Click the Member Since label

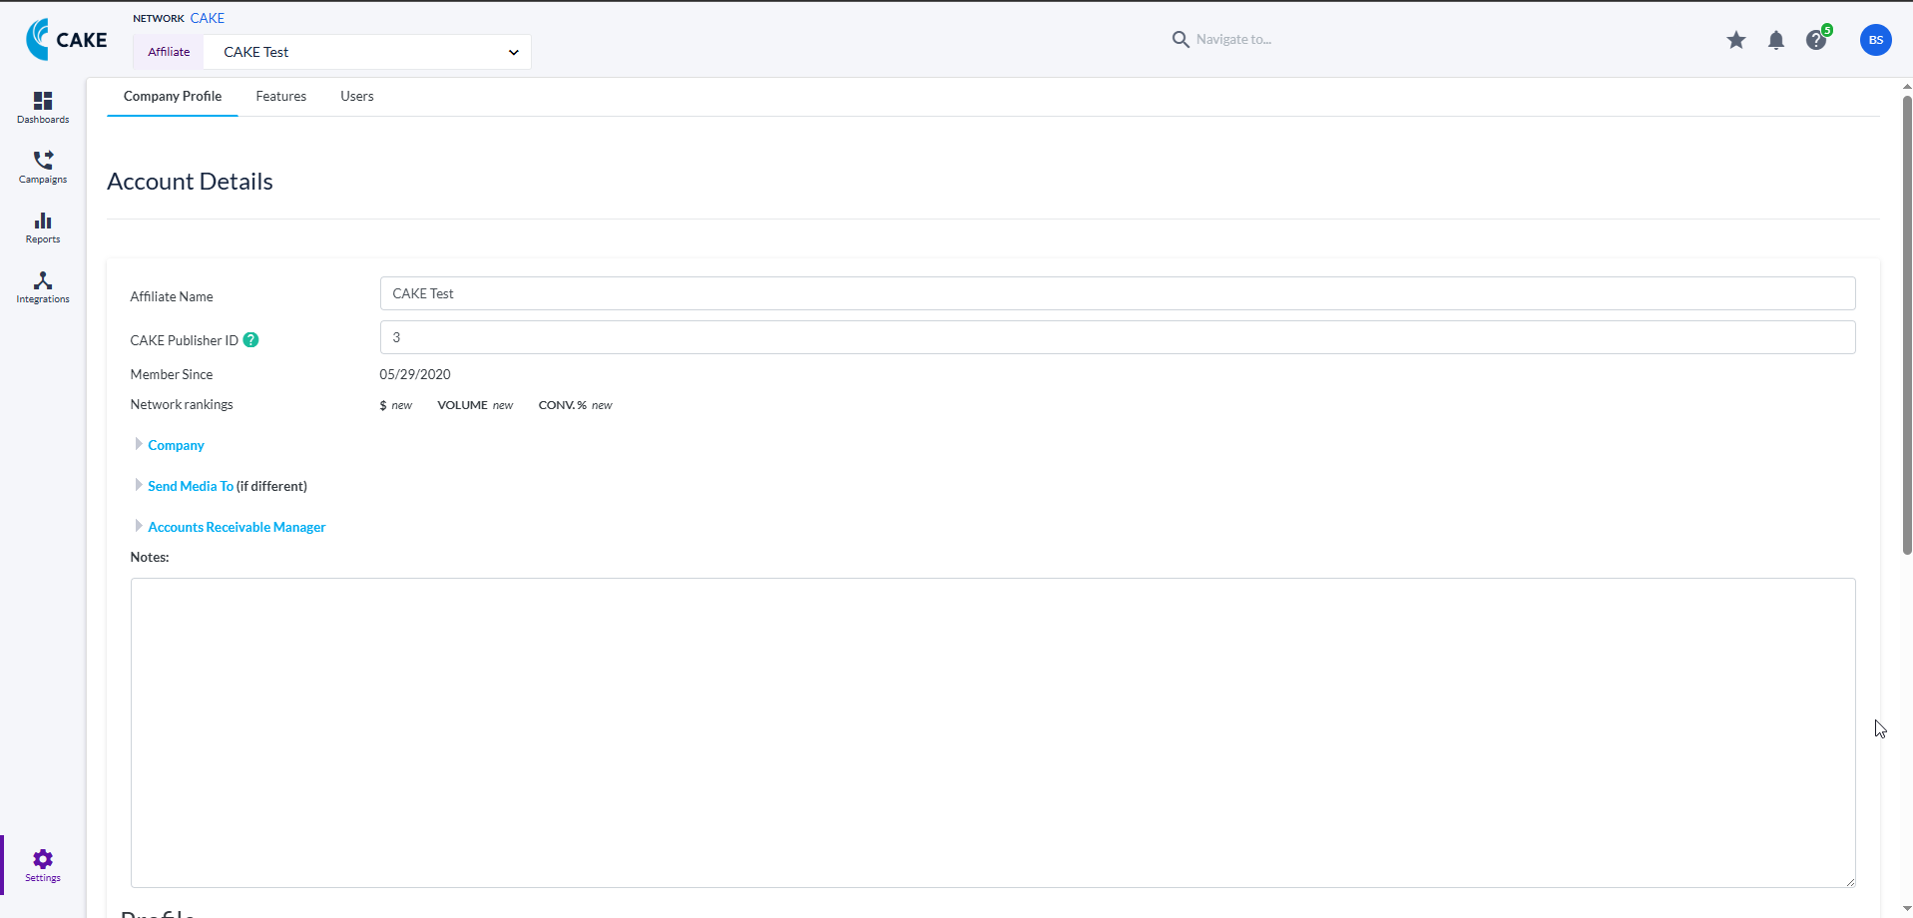point(172,374)
